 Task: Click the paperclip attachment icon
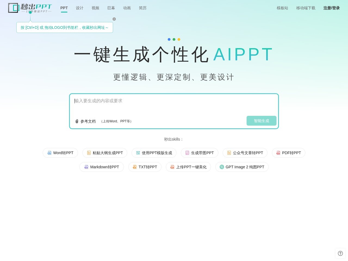coord(77,121)
